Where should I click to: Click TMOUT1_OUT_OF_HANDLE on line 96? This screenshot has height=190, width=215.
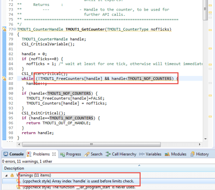click(x=66, y=123)
